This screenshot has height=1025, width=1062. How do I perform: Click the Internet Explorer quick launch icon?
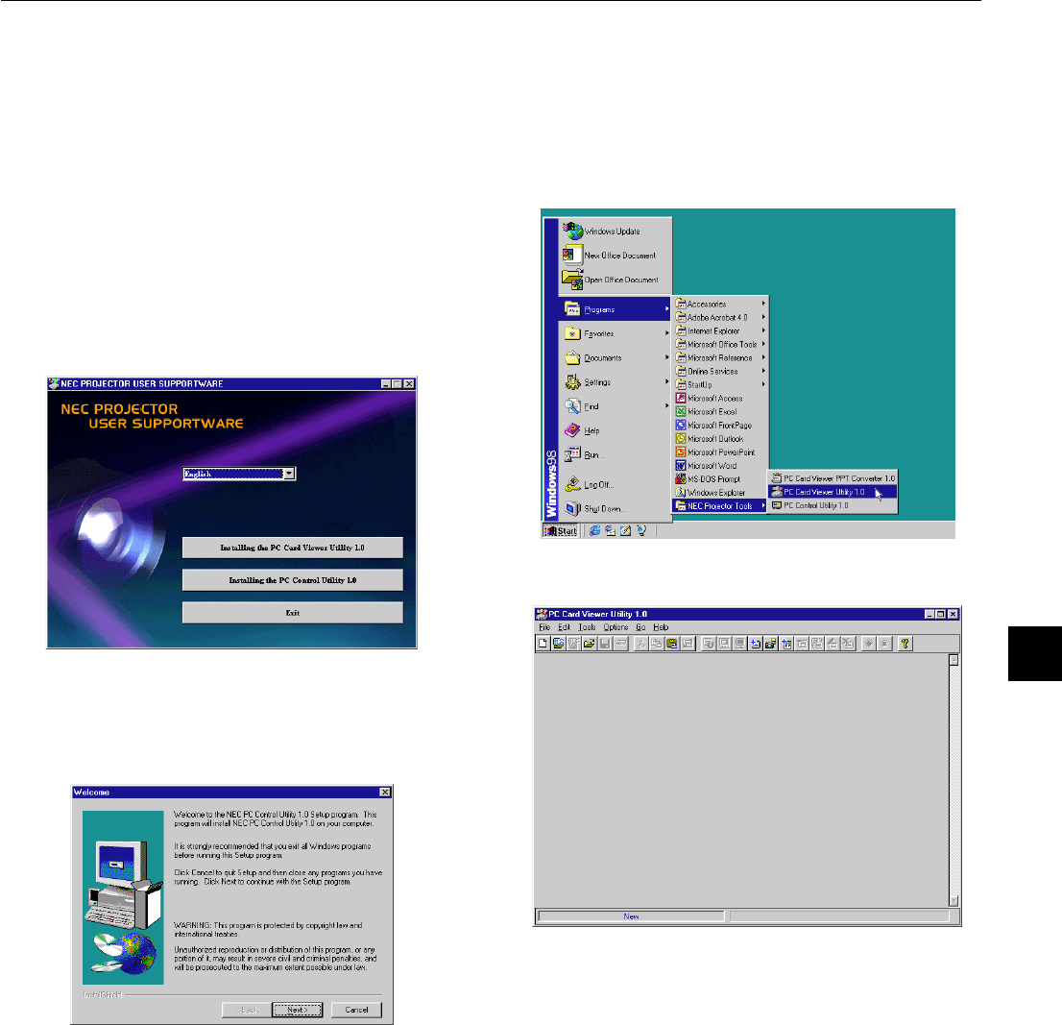coord(594,531)
